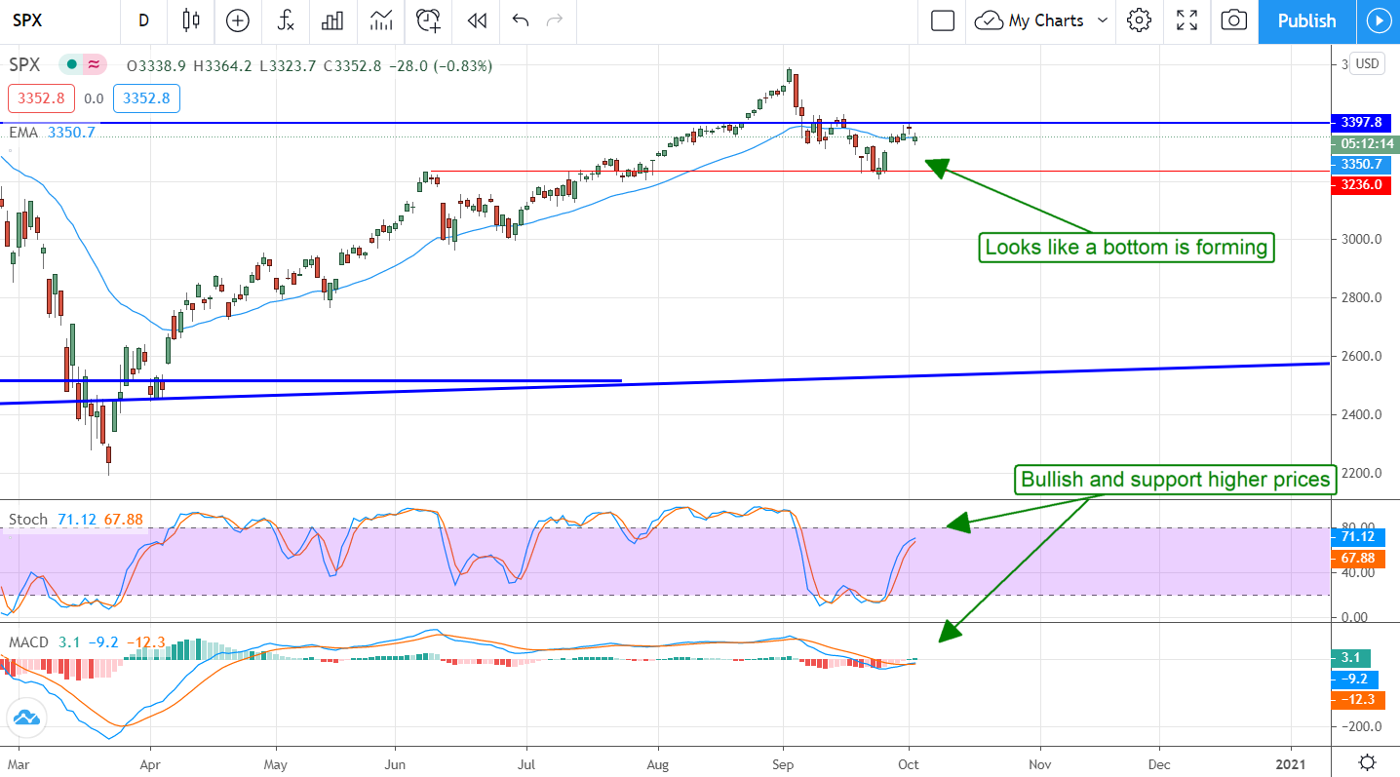Click the orange 67.88 Stoch axis label
The image size is (1400, 777).
coord(1356,557)
